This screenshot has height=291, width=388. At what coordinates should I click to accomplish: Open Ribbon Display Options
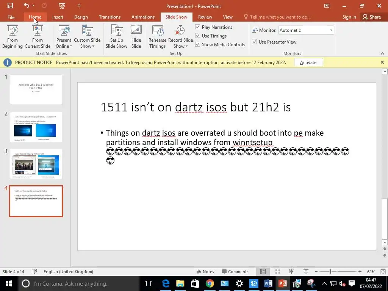pos(327,6)
